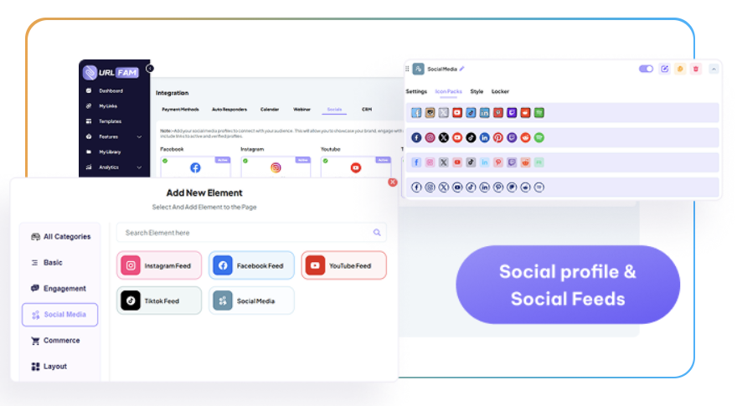The width and height of the screenshot is (737, 406).
Task: Open the Payment Methods tab
Action: click(181, 110)
